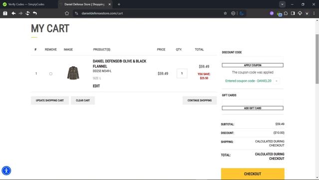The height and width of the screenshot is (180, 319).
Task: Click the cloud upload toolbar icon
Action: pyautogui.click(x=300, y=13)
